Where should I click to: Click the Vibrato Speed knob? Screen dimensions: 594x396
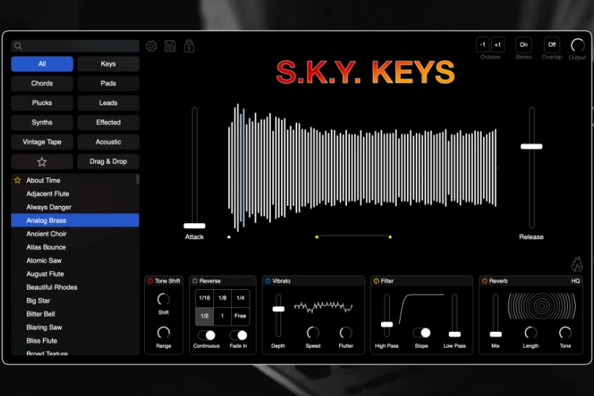(313, 333)
